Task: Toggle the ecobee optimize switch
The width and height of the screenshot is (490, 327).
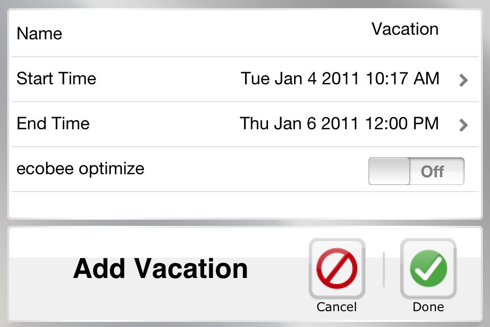Action: pos(416,171)
